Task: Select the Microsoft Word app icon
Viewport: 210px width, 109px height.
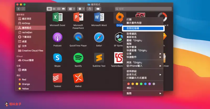Action: (x=99, y=17)
